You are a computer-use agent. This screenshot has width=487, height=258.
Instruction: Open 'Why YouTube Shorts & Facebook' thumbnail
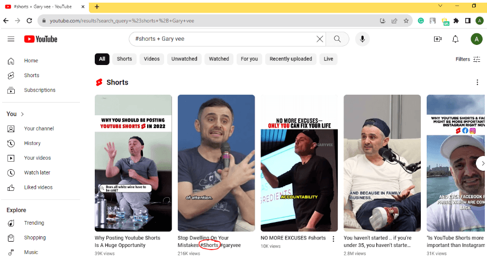[456, 163]
